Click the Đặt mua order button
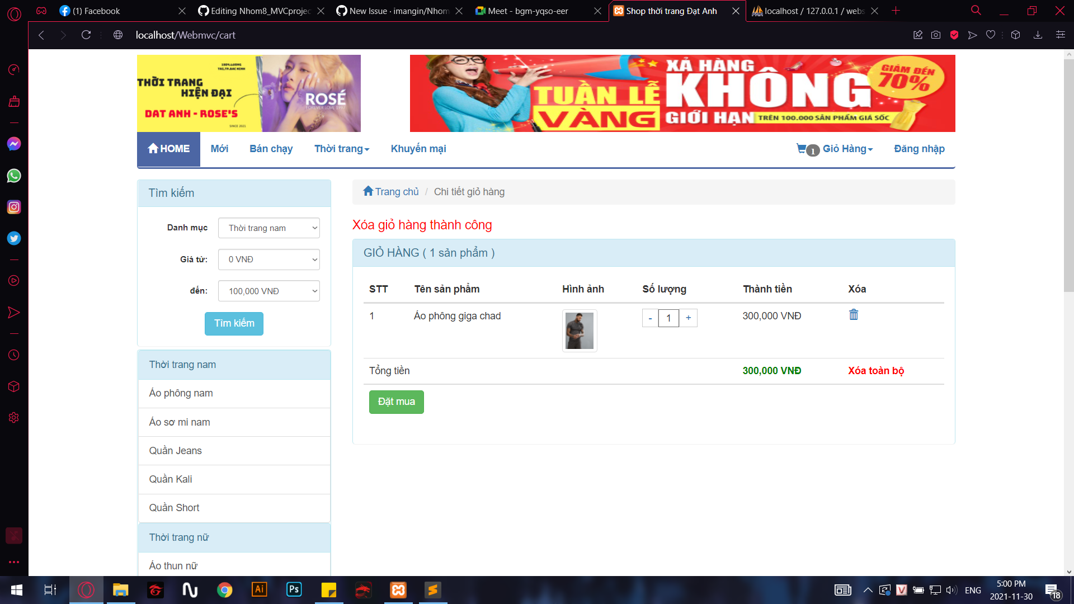The width and height of the screenshot is (1074, 604). [396, 402]
